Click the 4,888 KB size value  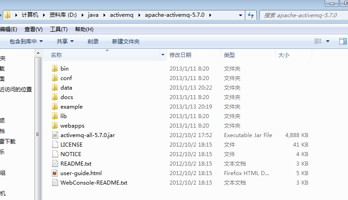297,135
